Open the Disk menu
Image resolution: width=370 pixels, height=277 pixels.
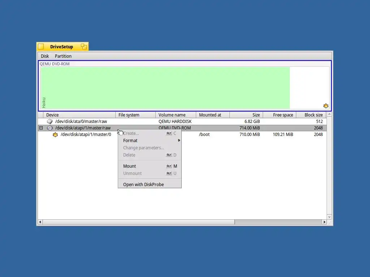(x=44, y=56)
